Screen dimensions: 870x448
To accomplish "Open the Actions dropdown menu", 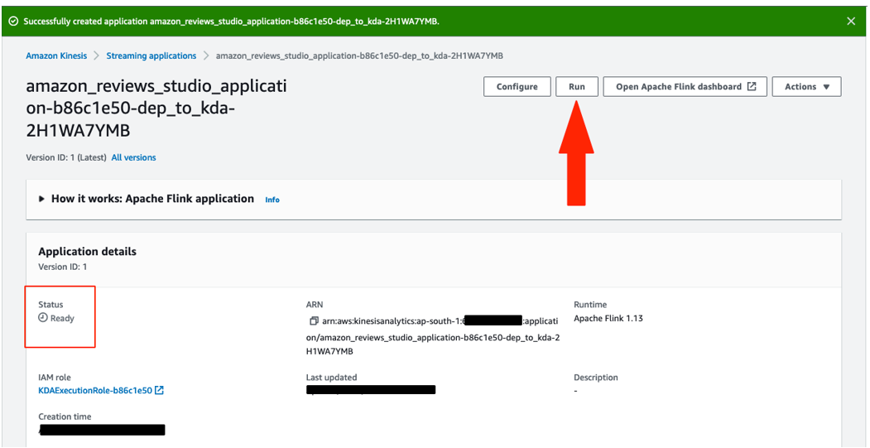I will pyautogui.click(x=807, y=87).
